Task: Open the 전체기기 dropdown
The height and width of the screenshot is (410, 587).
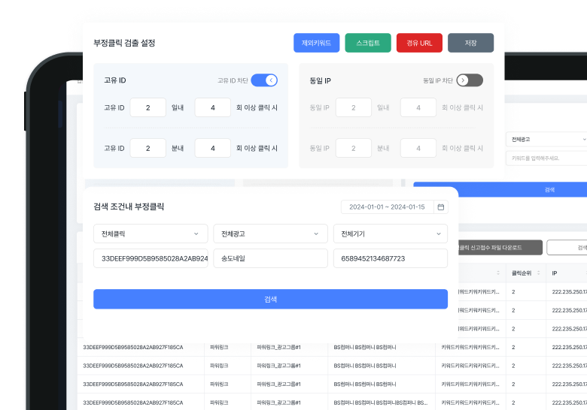Action: [390, 234]
